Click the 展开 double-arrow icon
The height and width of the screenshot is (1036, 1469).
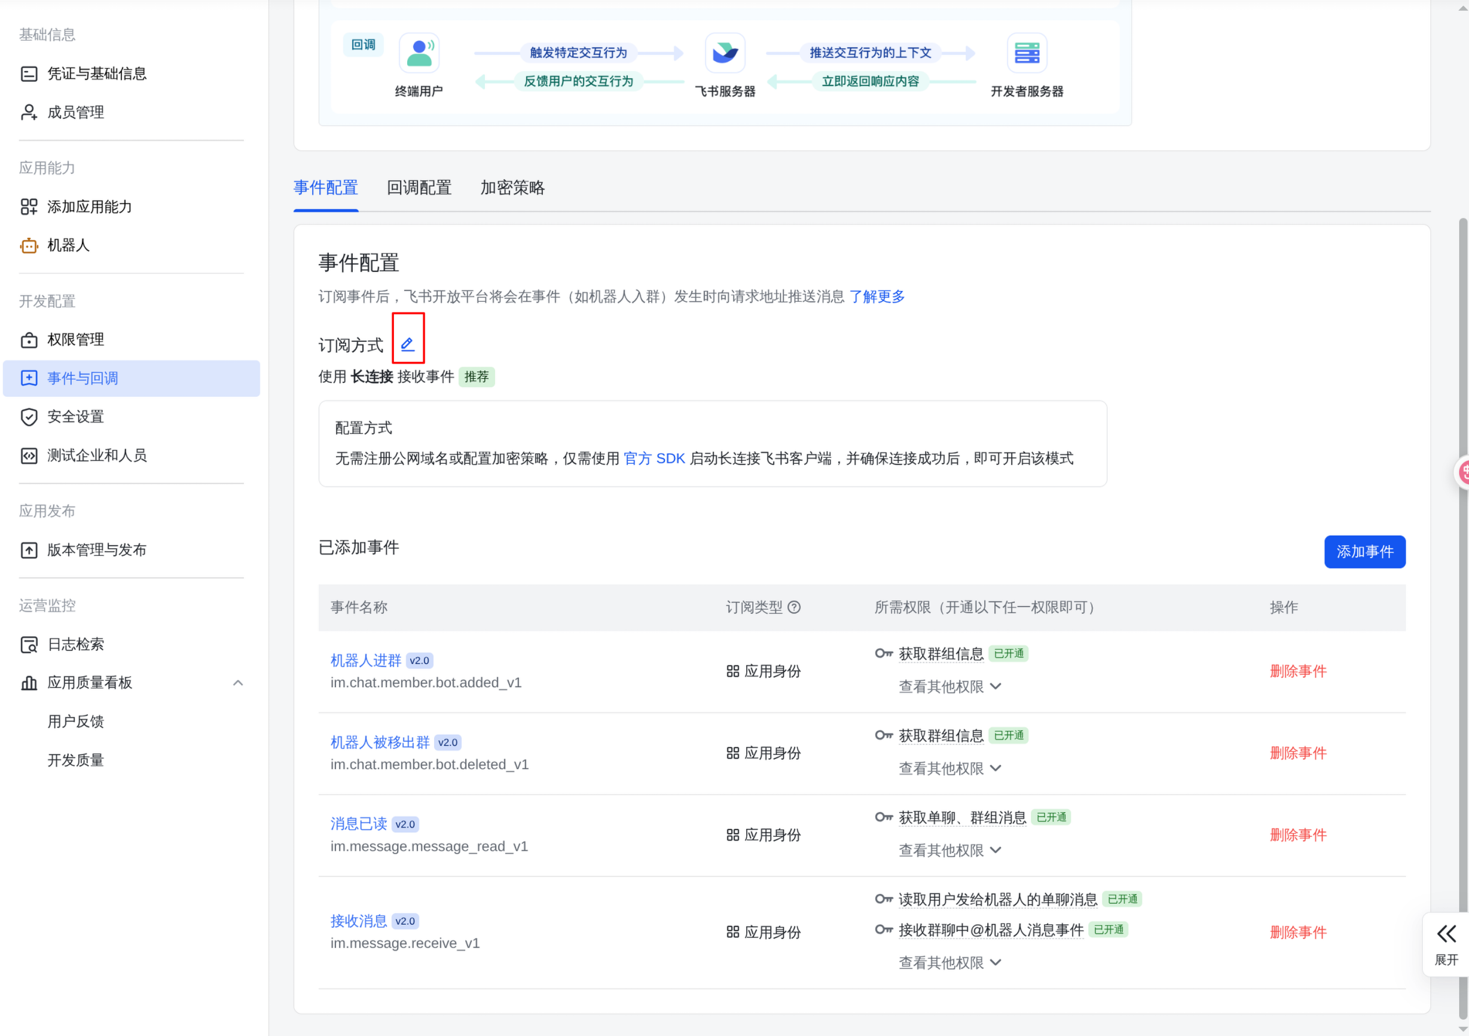[1446, 934]
